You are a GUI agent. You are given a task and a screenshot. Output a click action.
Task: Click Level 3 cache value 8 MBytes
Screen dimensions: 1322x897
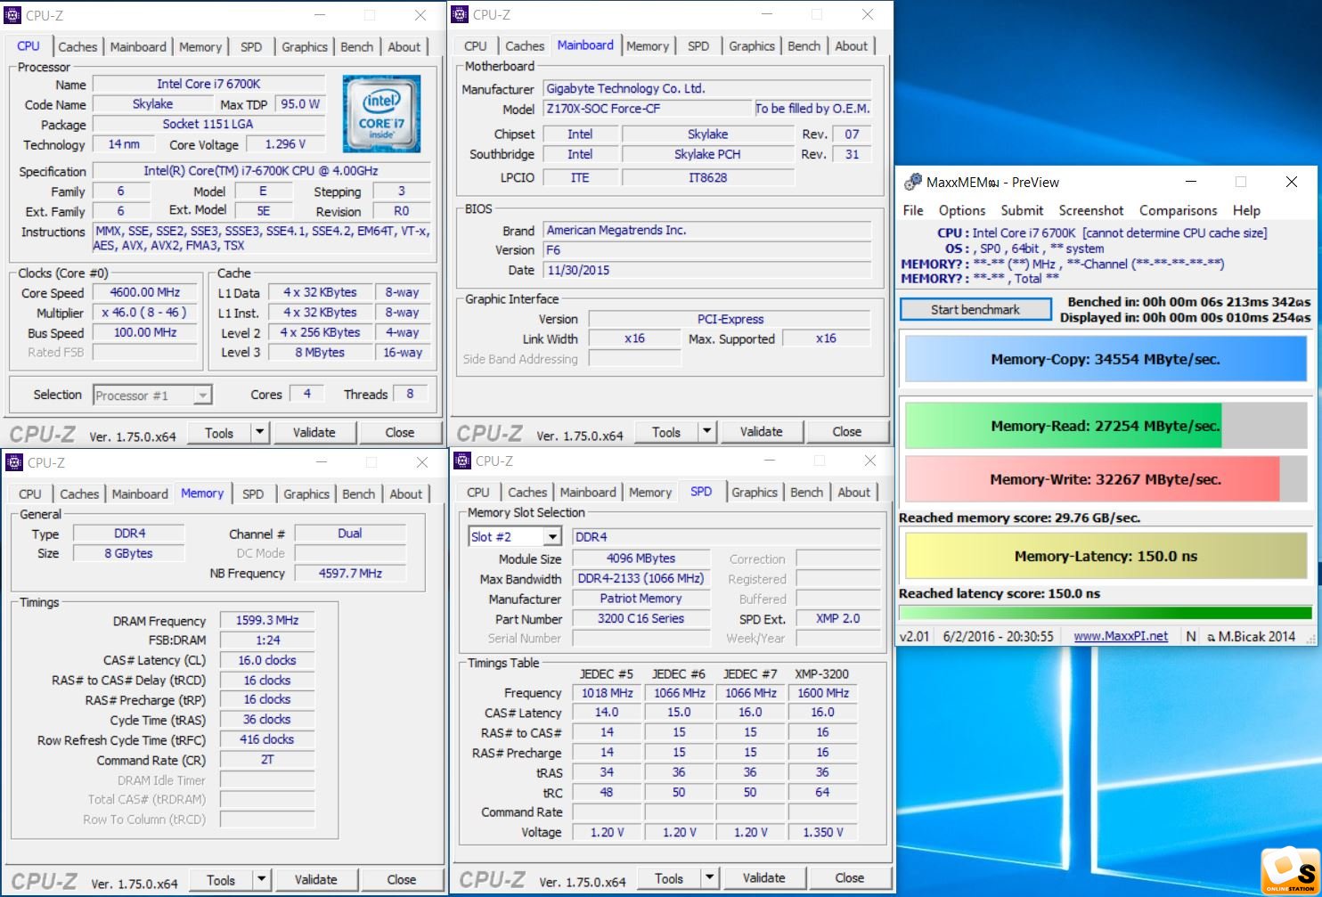(320, 353)
